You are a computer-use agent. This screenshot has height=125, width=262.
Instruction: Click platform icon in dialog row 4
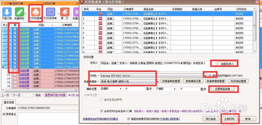click(100, 28)
